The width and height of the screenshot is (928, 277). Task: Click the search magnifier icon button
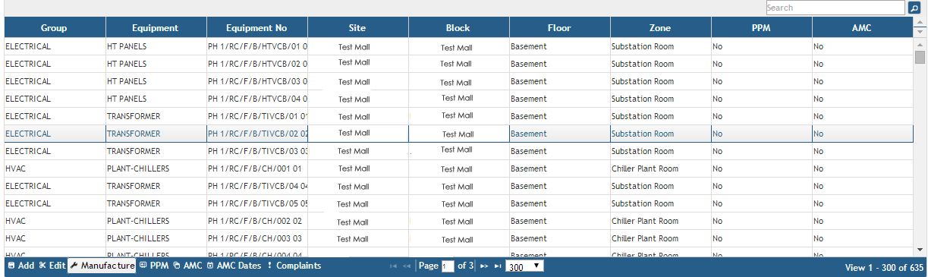tap(914, 8)
